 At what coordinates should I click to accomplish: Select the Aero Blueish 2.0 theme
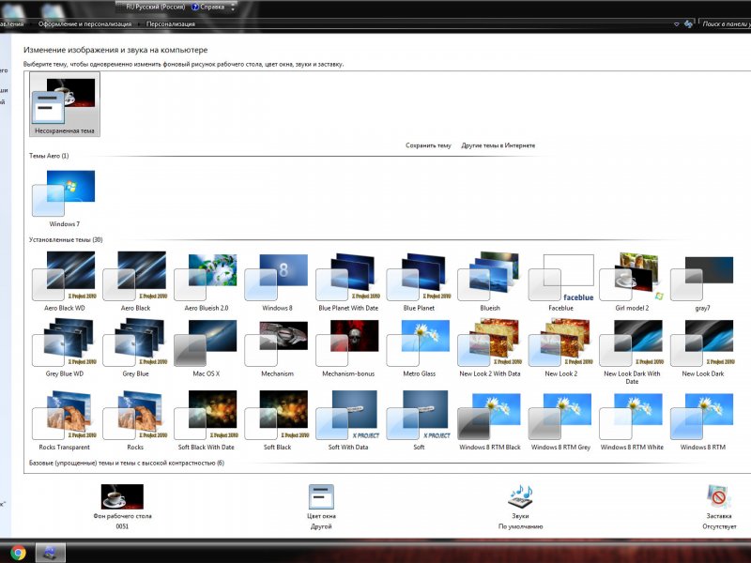click(x=207, y=281)
